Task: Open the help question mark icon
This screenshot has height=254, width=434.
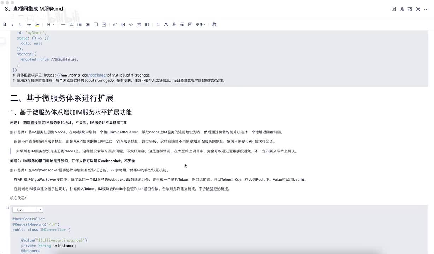Action: tap(214, 24)
